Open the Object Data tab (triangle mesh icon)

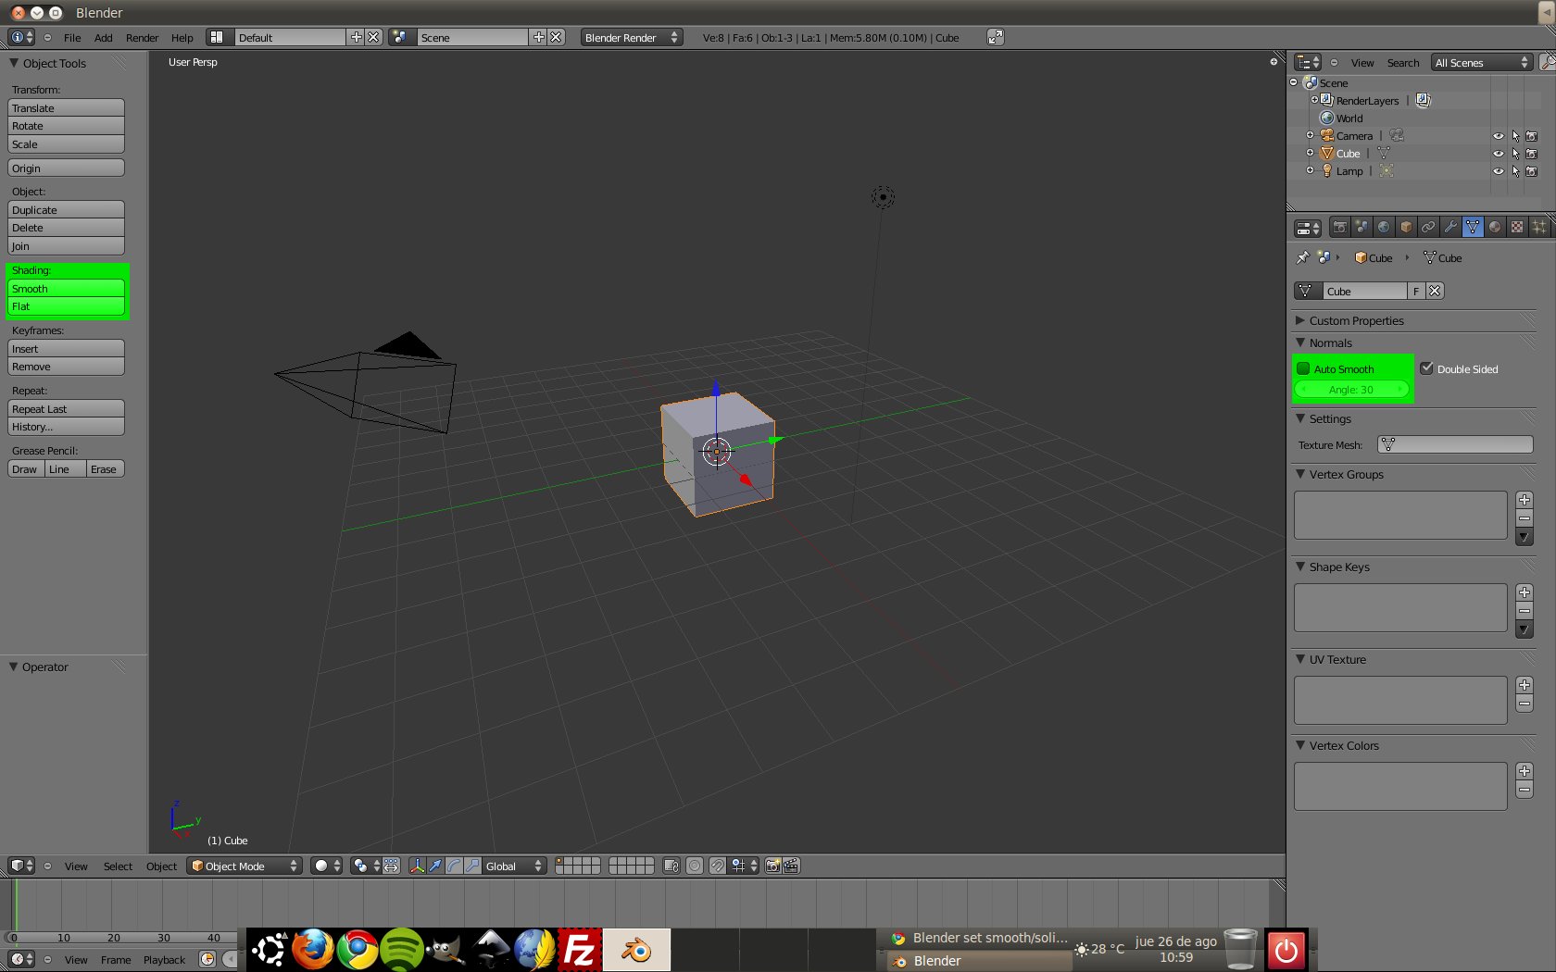[x=1473, y=227]
